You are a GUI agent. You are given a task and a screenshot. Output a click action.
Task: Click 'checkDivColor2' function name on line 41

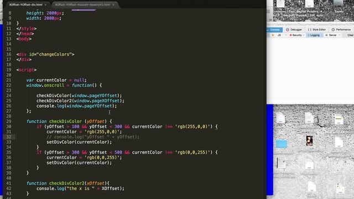click(67, 183)
